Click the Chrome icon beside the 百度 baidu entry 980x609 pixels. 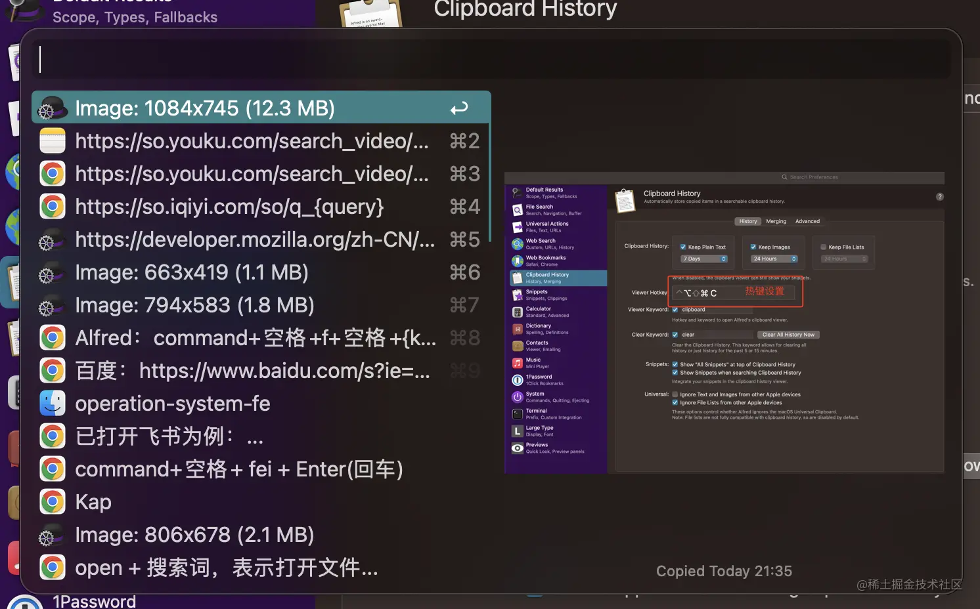[53, 371]
